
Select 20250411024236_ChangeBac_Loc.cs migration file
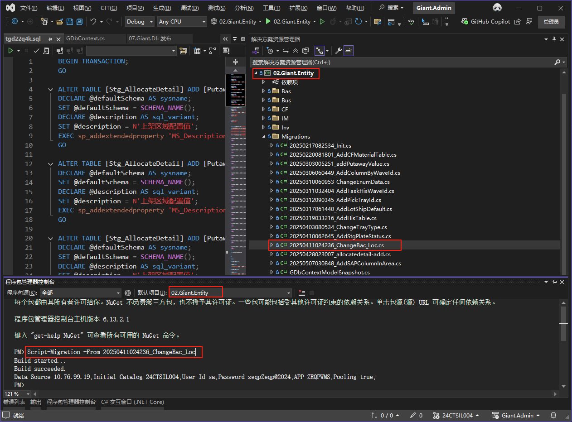pyautogui.click(x=336, y=245)
